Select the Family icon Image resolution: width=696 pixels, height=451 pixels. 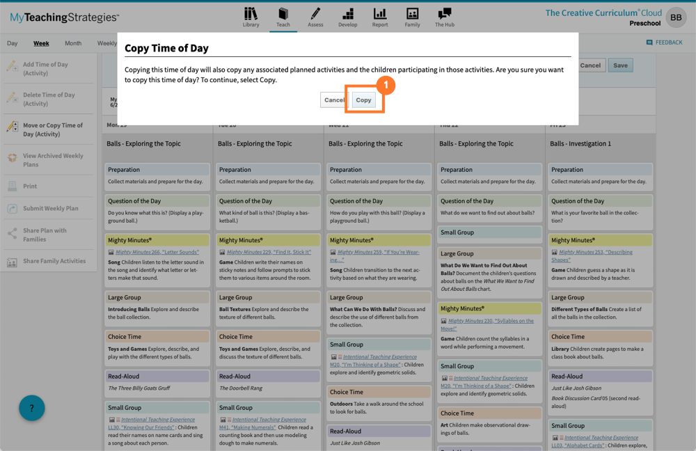(x=412, y=16)
